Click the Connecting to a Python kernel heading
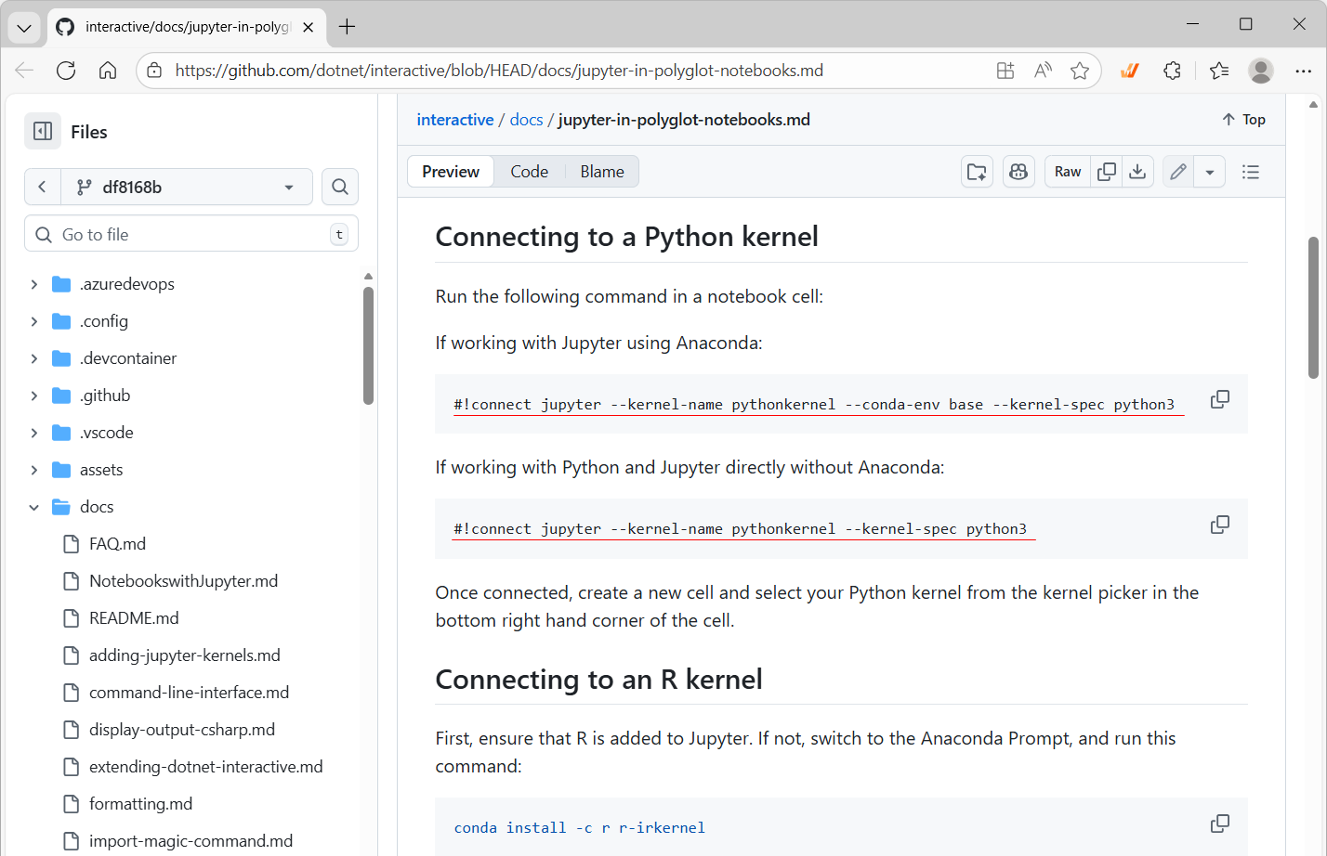 (626, 237)
